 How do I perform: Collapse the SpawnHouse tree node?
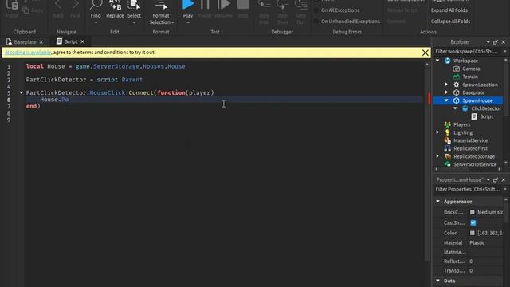click(x=446, y=100)
